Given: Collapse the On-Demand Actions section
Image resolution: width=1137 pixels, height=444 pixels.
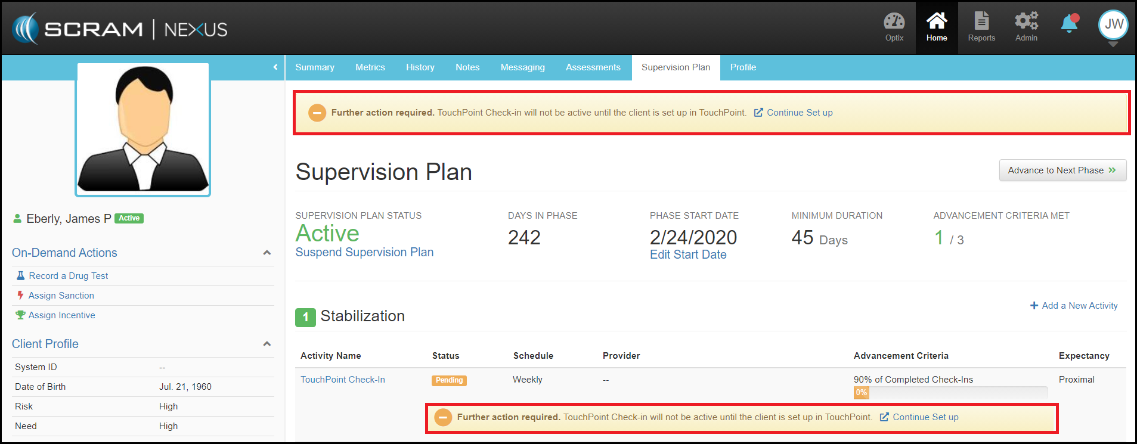Looking at the screenshot, I should [x=267, y=253].
